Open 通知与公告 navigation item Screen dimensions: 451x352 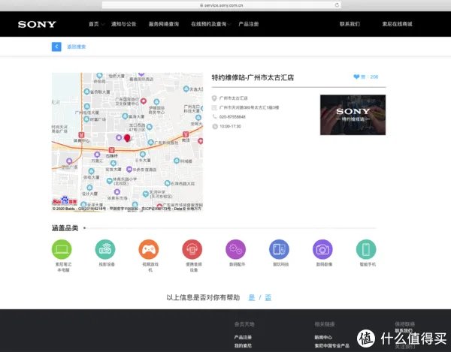click(x=124, y=24)
